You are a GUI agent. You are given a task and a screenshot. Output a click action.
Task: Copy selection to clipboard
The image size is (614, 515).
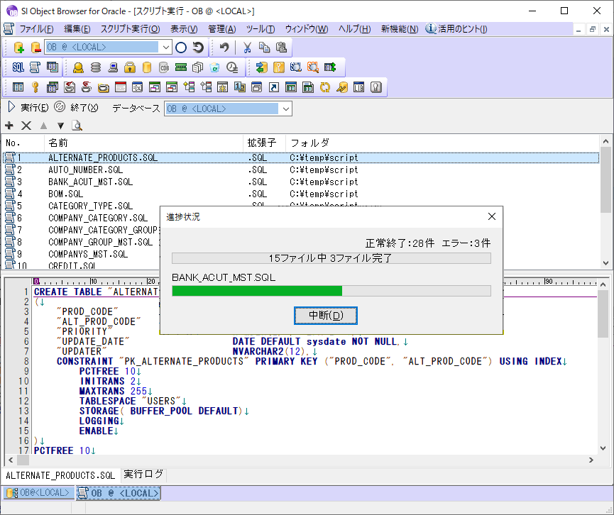(265, 48)
